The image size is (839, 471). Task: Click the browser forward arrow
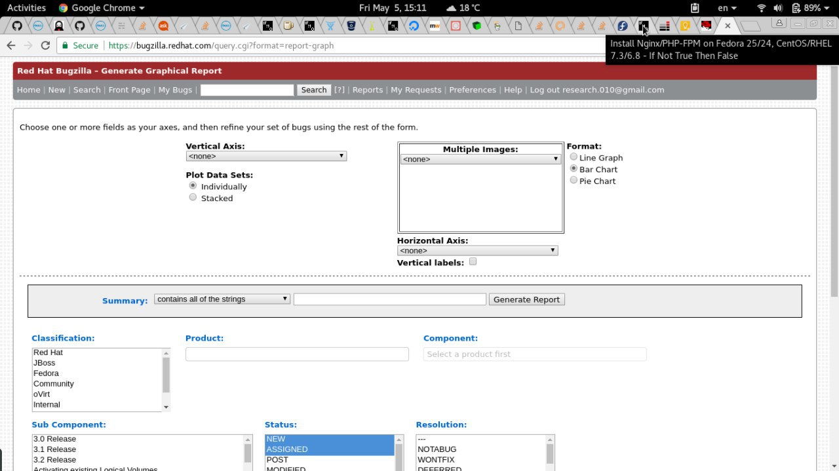click(28, 45)
